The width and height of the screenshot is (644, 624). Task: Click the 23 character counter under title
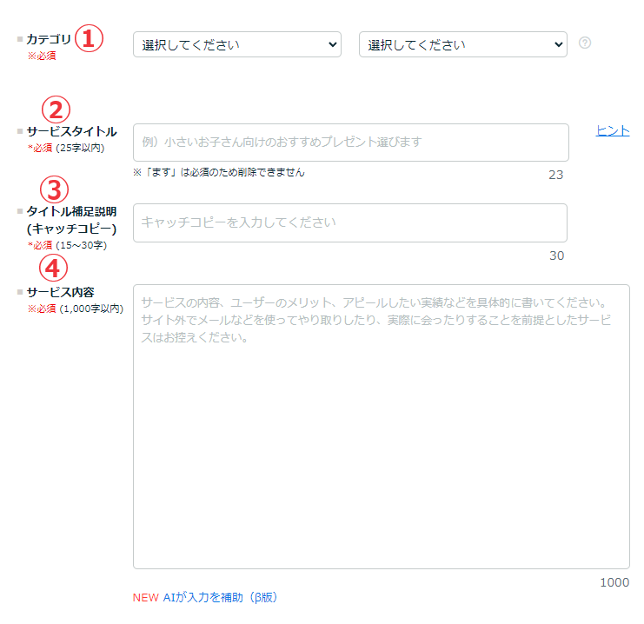[556, 175]
